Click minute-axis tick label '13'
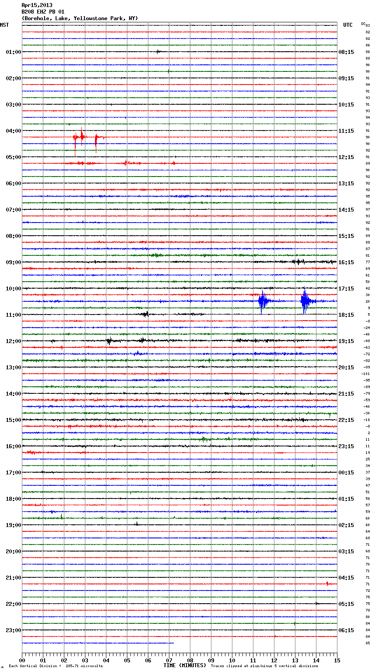 295,661
